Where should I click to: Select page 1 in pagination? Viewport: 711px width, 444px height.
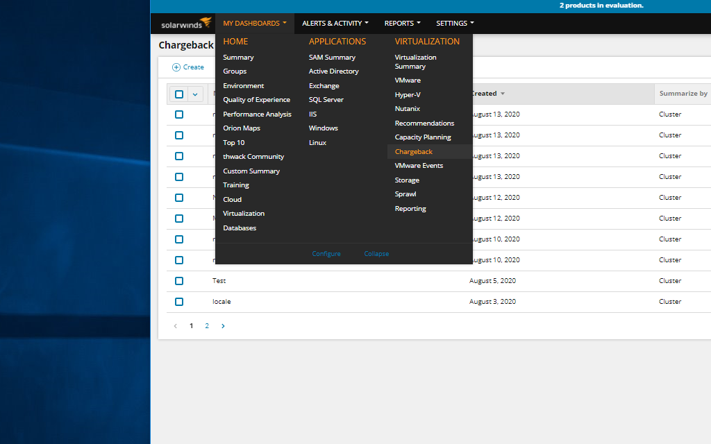[191, 326]
